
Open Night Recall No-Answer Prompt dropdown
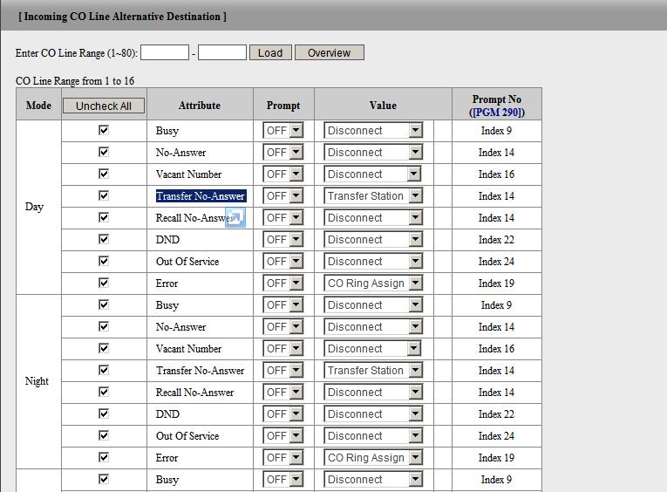283,393
